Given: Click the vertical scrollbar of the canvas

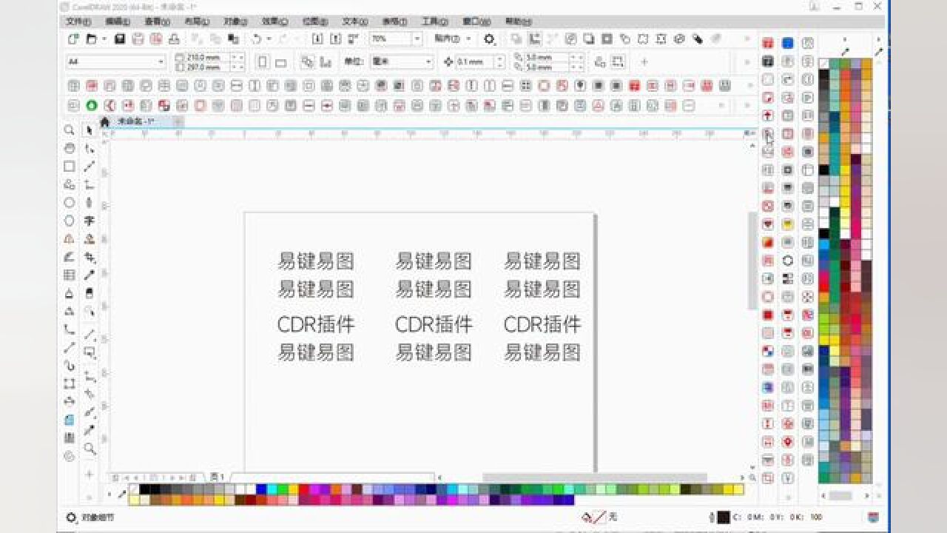Looking at the screenshot, I should click(753, 259).
